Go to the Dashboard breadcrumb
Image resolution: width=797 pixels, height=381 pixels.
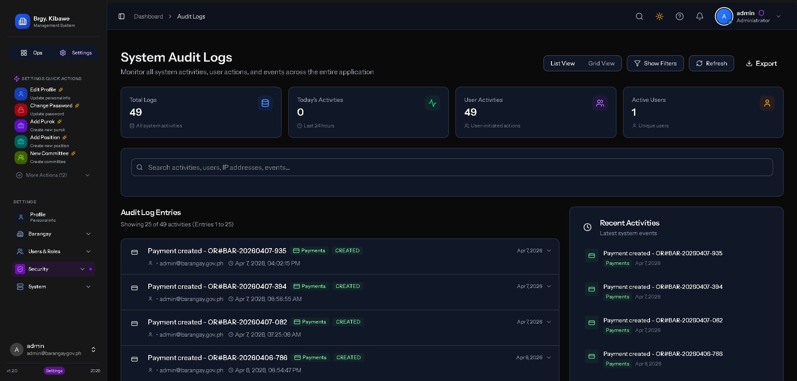pos(148,16)
